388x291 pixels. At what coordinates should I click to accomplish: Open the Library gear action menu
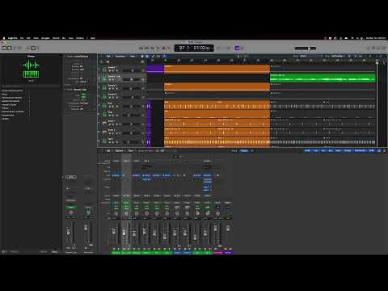click(4, 251)
